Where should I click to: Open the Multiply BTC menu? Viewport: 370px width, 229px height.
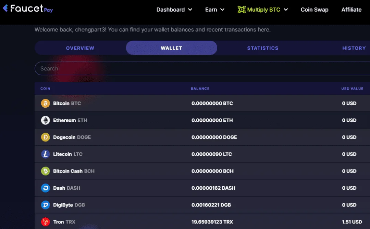(x=263, y=10)
